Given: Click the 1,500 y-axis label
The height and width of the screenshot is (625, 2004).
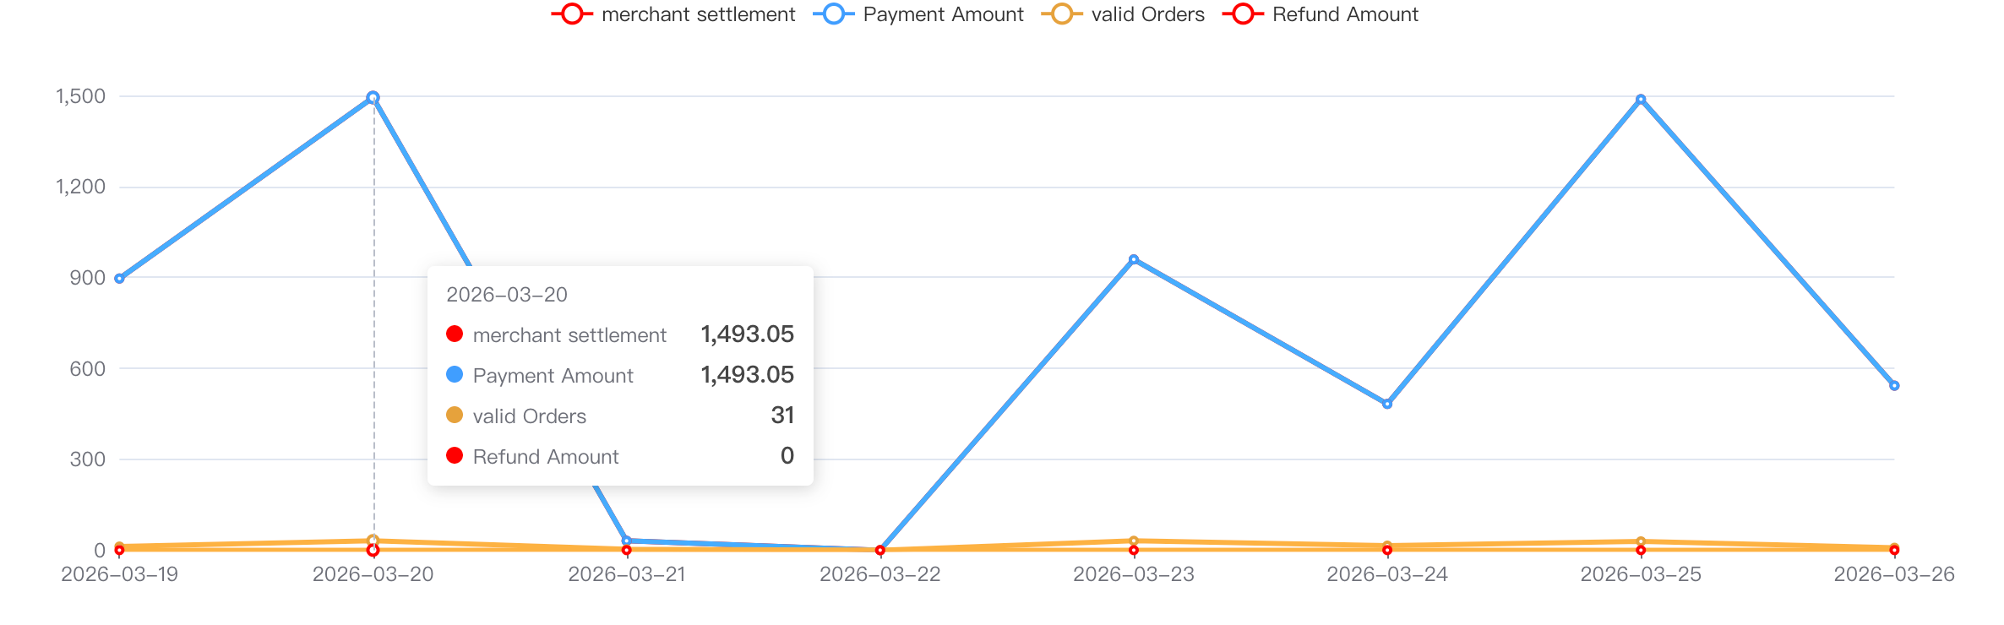Looking at the screenshot, I should [81, 96].
